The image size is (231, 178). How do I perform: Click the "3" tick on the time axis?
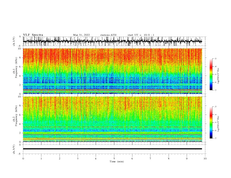coord(78,159)
